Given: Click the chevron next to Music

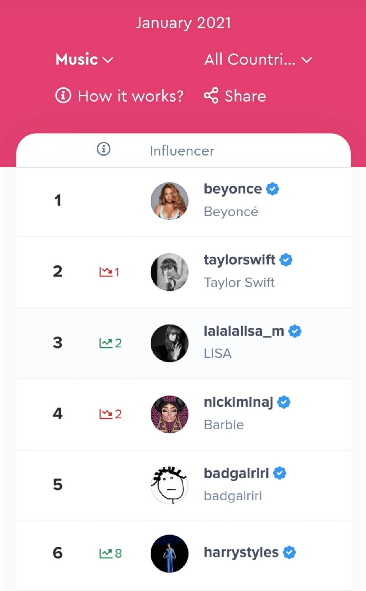Looking at the screenshot, I should pyautogui.click(x=108, y=60).
